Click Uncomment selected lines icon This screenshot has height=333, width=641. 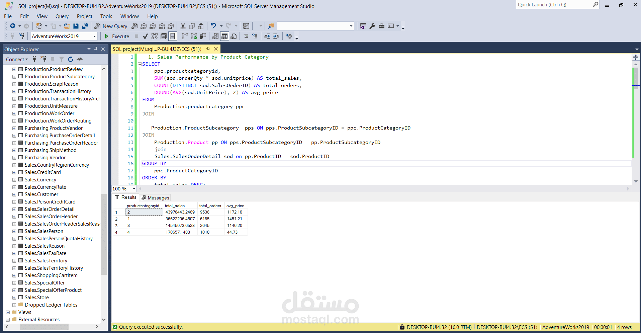(x=255, y=36)
